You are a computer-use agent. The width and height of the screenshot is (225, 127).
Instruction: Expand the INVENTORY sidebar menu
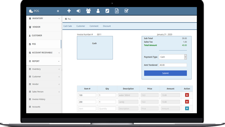pos(44,19)
